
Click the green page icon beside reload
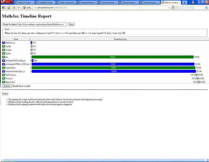click(x=14, y=8)
